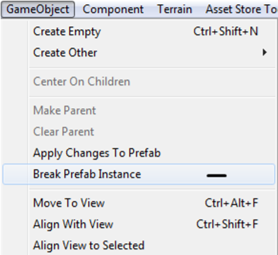This screenshot has height=255, width=278.
Task: Click the empty icon gutter beside Create Empty
Action: coord(16,31)
